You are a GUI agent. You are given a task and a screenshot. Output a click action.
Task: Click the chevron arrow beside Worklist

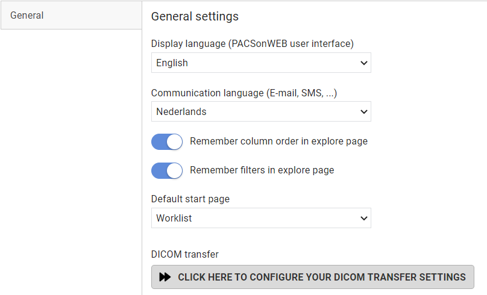[x=363, y=219]
